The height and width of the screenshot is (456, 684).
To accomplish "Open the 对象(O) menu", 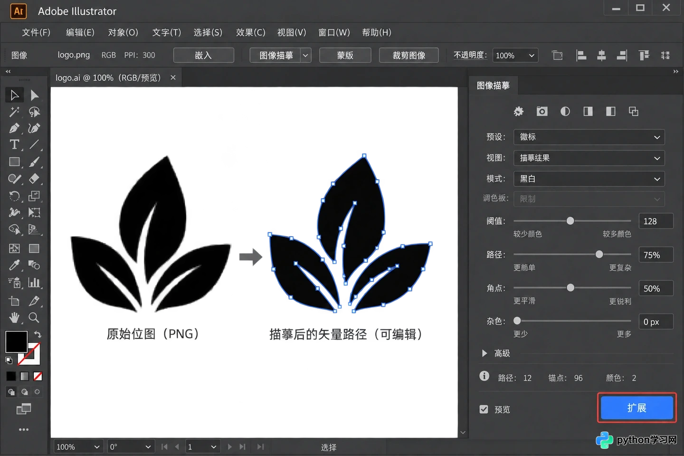I will point(123,32).
